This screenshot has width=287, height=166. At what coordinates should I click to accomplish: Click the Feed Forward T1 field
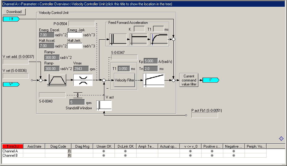click(158, 29)
